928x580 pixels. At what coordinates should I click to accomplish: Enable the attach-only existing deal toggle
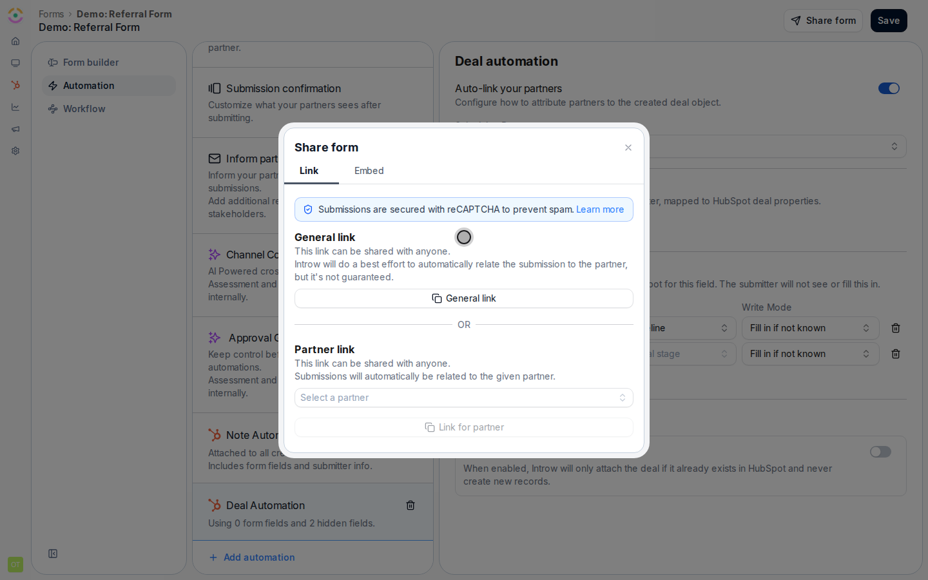click(x=880, y=452)
